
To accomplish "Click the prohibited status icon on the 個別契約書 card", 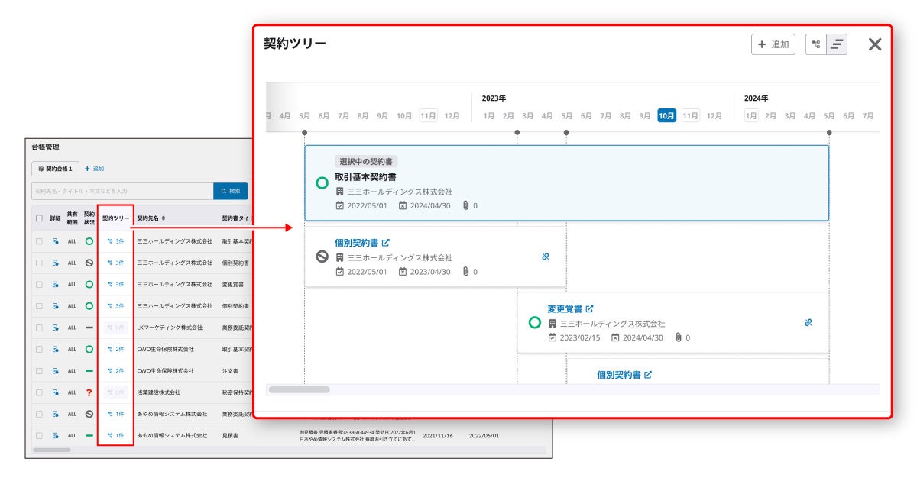I will click(322, 257).
